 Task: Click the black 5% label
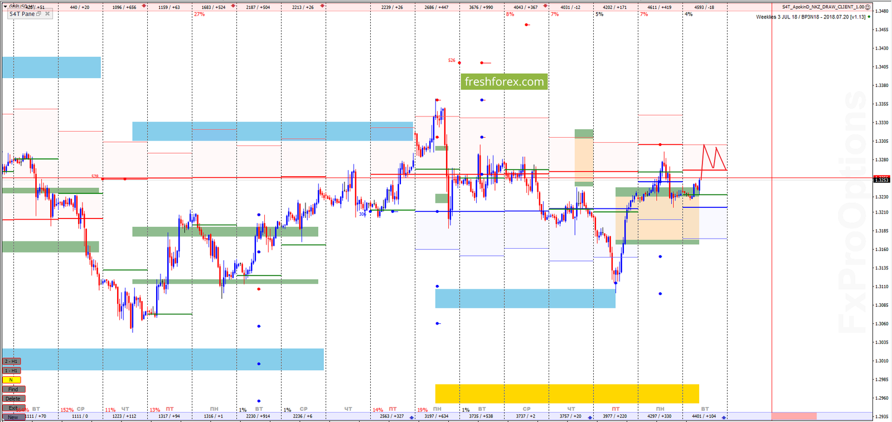pyautogui.click(x=599, y=14)
